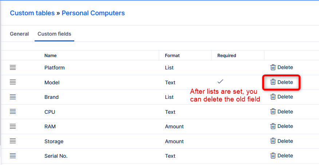319x165 pixels.
Task: Switch to the General tab
Action: [19, 34]
